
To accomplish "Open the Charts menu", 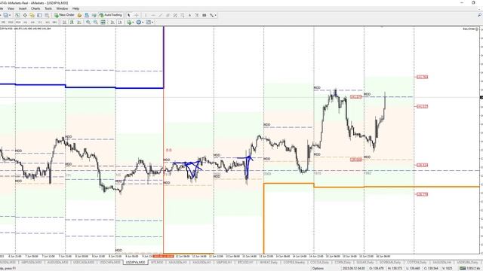I will pyautogui.click(x=35, y=8).
